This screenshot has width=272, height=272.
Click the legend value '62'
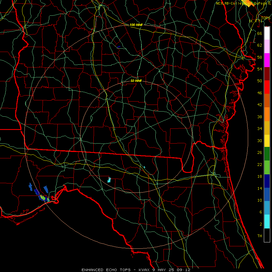click(260, 45)
